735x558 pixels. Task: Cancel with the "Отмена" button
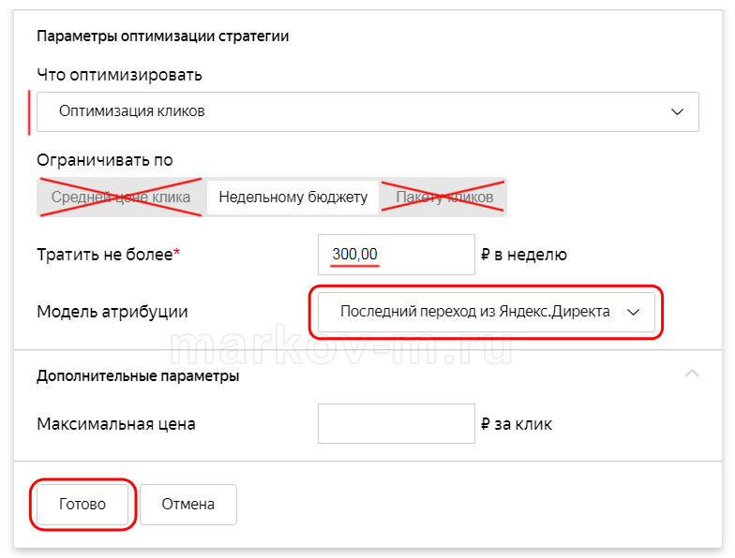(x=188, y=504)
